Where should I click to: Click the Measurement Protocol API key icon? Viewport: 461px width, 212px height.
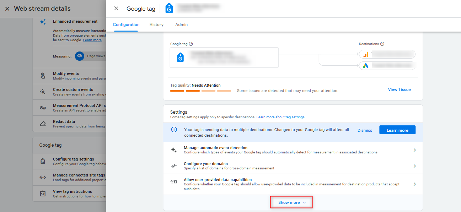tap(43, 108)
